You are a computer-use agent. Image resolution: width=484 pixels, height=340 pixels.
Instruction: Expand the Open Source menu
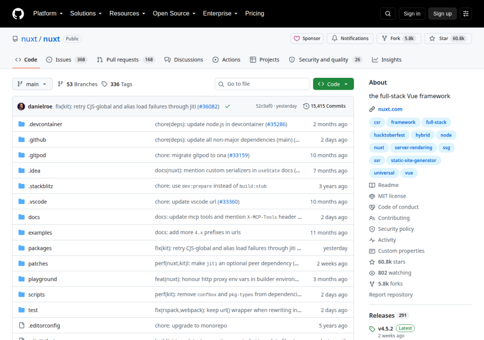[x=174, y=14]
